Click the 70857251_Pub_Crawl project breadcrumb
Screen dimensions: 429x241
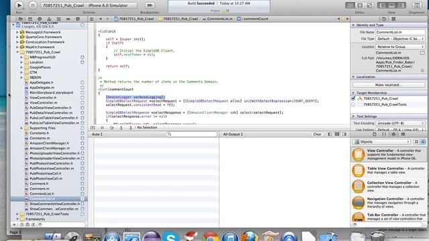pyautogui.click(x=134, y=19)
